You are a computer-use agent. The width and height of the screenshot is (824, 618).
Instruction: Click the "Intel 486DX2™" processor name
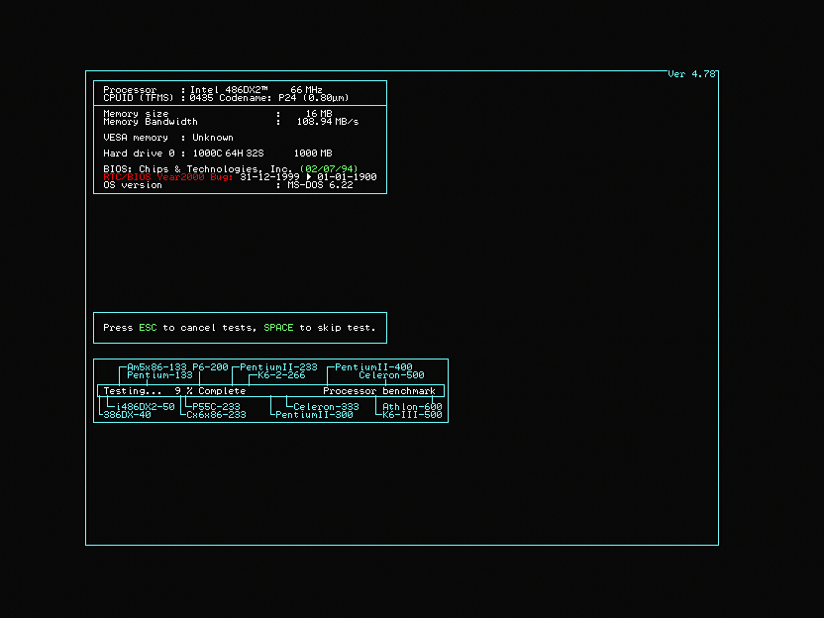[229, 90]
